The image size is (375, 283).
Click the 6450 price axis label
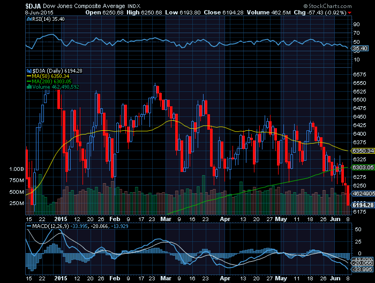(x=359, y=116)
